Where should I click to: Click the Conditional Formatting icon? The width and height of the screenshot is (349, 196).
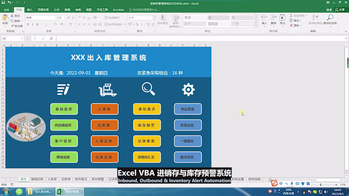click(x=163, y=18)
